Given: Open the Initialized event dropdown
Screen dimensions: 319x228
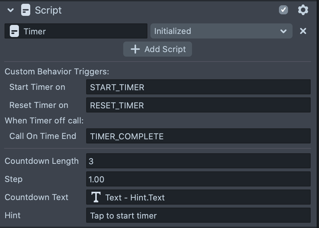Looking at the screenshot, I should [x=221, y=31].
